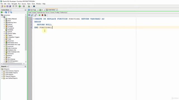Minimize the Reports panel
The height and width of the screenshot is (100, 179).
25,66
